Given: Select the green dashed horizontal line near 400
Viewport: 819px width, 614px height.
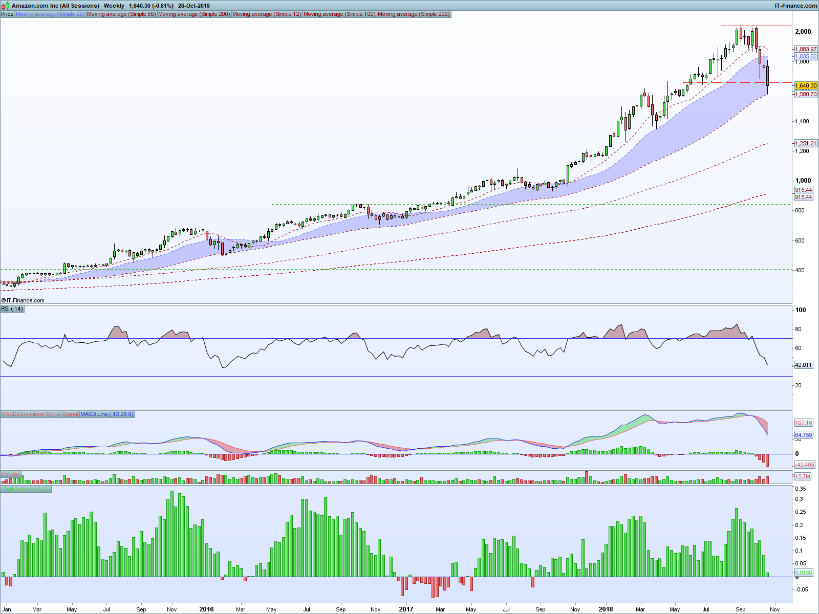Looking at the screenshot, I should [396, 269].
